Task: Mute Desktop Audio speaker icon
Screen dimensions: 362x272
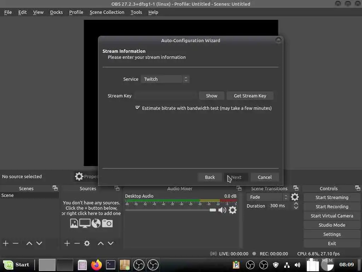Action: coord(222,210)
